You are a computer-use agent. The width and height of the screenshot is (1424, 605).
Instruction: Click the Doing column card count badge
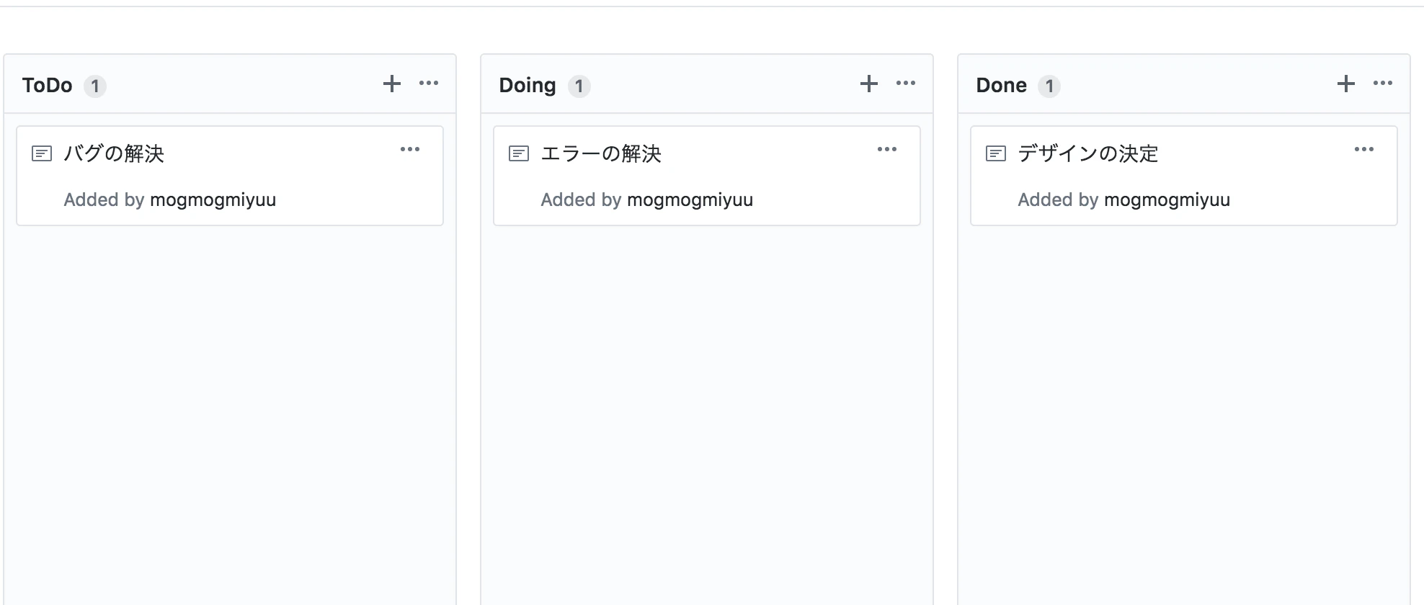point(579,86)
